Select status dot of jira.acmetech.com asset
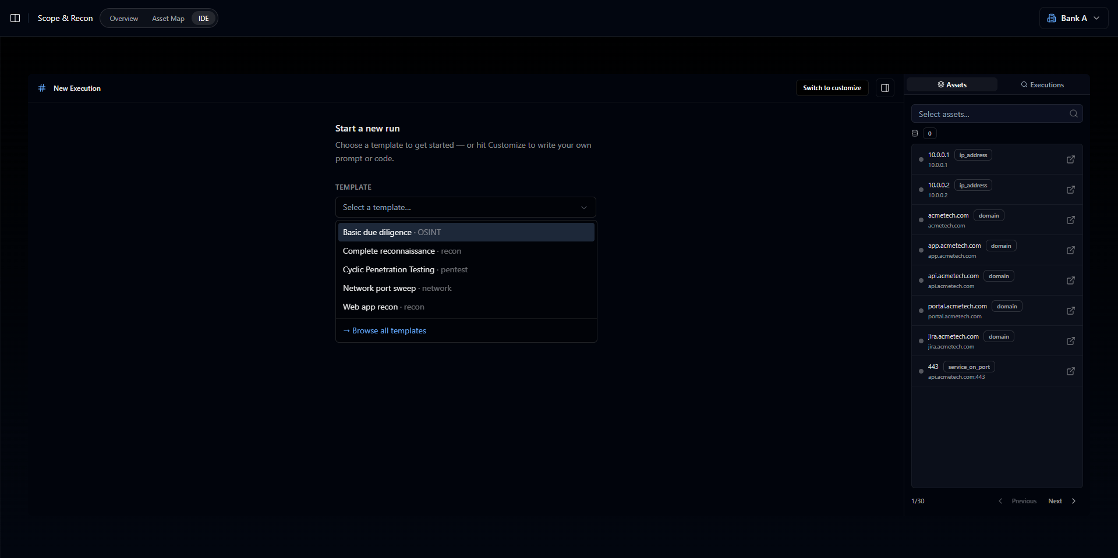Viewport: 1118px width, 558px height. click(x=921, y=341)
